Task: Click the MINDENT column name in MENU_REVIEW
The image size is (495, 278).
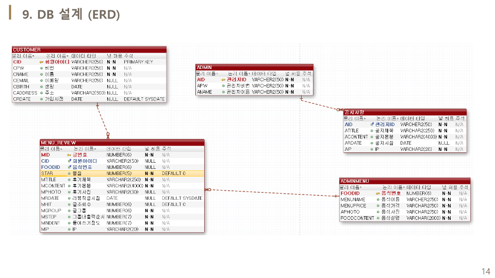Action: [51, 223]
